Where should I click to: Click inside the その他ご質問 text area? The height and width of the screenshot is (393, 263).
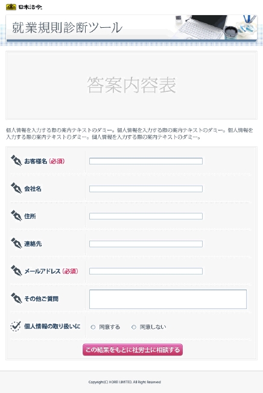pyautogui.click(x=168, y=299)
